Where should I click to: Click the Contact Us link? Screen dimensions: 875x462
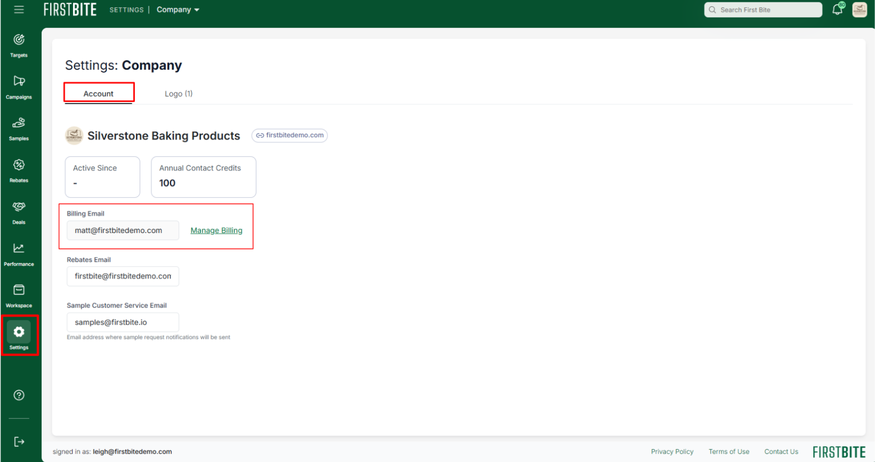click(781, 452)
